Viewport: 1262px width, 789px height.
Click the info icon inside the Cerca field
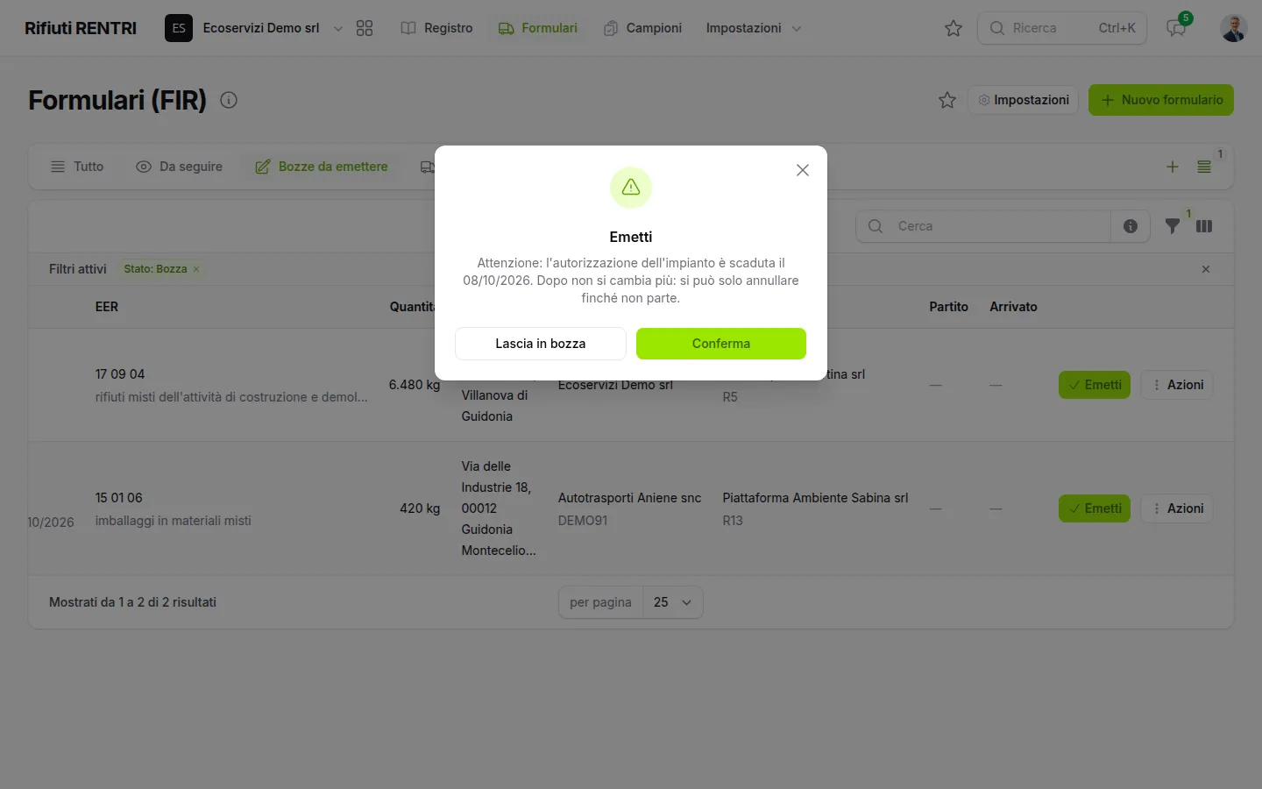(x=1131, y=226)
